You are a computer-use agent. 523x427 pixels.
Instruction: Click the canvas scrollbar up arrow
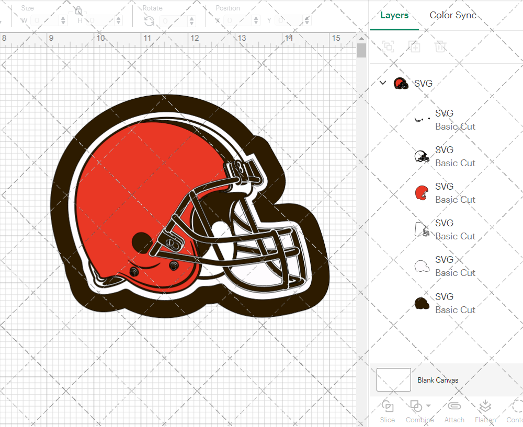361,38
